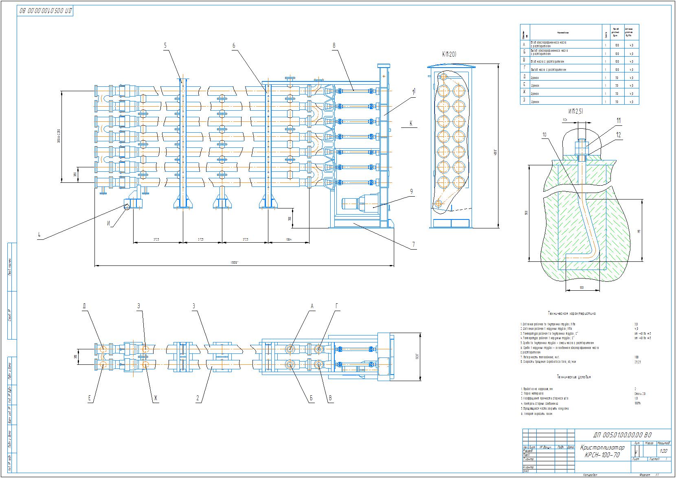Click callout number 8 above the front view
Image resolution: width=676 pixels, height=478 pixels.
point(334,46)
